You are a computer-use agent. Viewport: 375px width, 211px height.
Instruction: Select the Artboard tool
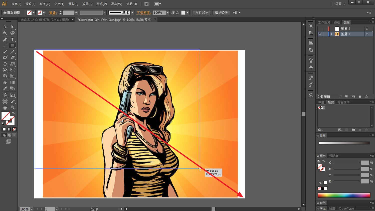pos(5,101)
